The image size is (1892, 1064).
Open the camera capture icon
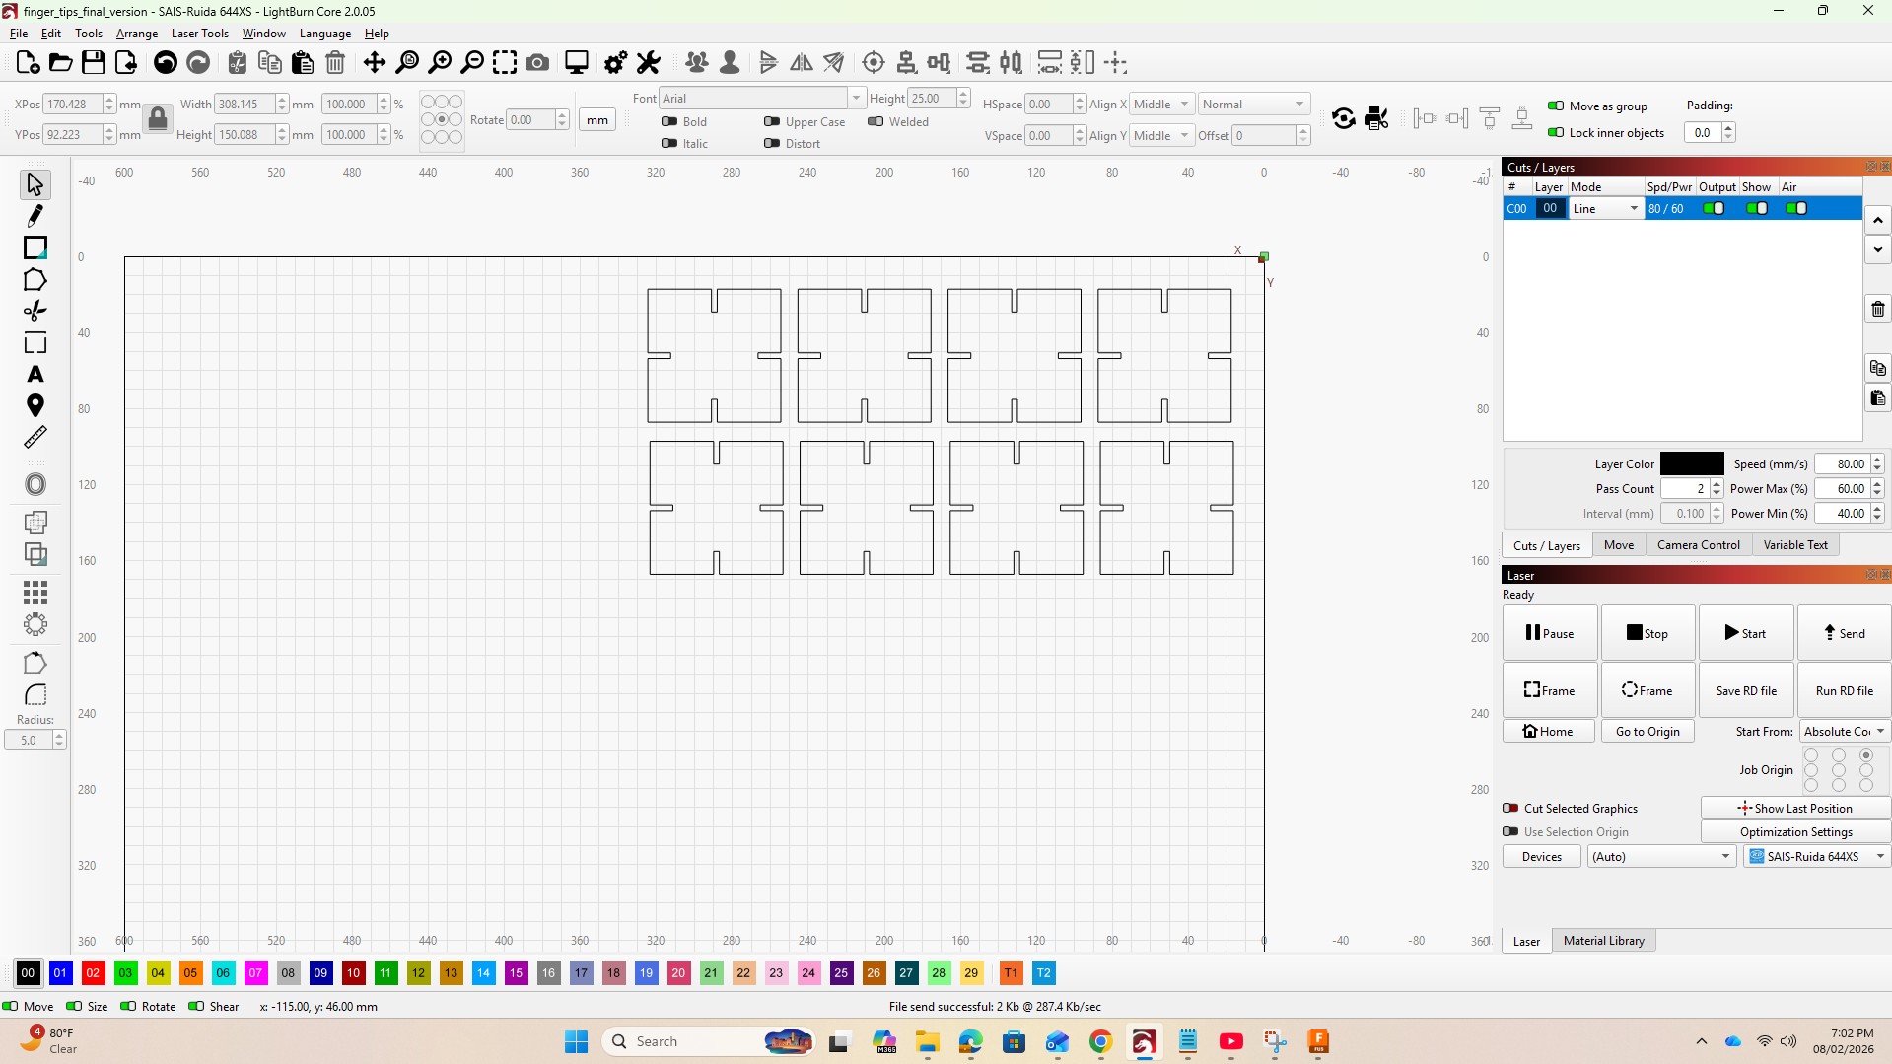(537, 63)
